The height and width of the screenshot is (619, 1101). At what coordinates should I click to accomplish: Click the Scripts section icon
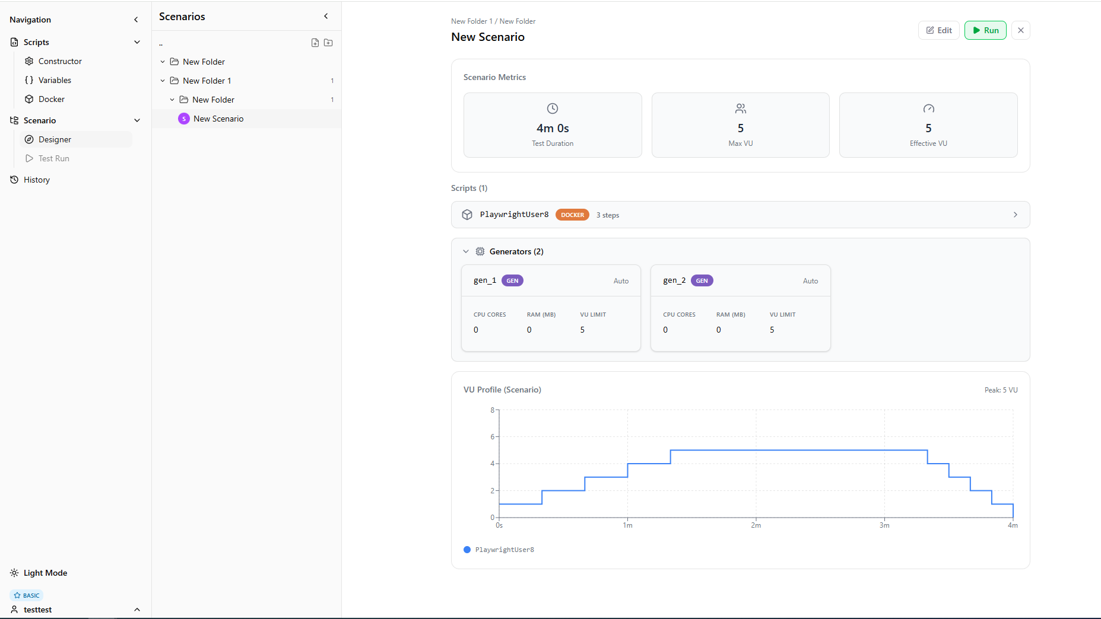click(14, 42)
